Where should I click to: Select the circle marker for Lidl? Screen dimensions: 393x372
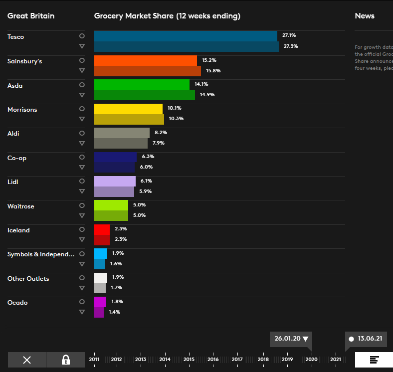[x=82, y=181]
